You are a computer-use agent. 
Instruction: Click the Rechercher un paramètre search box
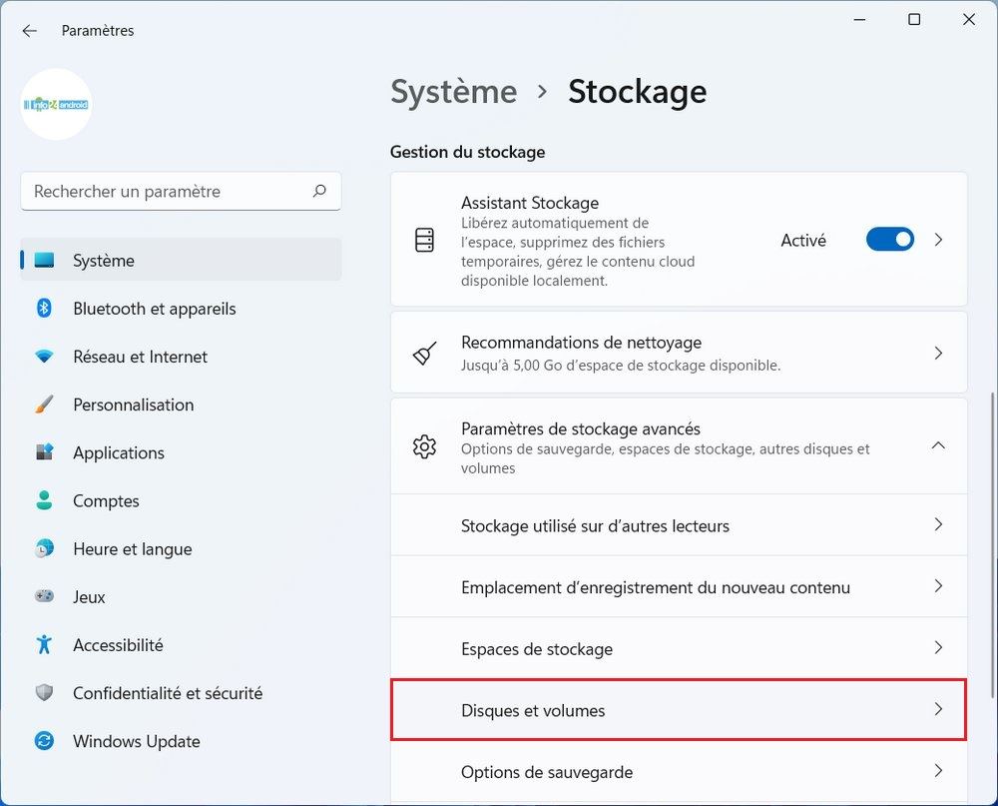170,191
